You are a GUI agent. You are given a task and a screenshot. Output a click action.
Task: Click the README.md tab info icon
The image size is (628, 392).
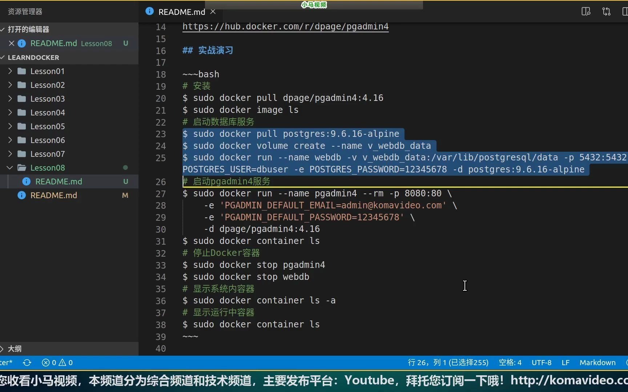[x=149, y=11]
